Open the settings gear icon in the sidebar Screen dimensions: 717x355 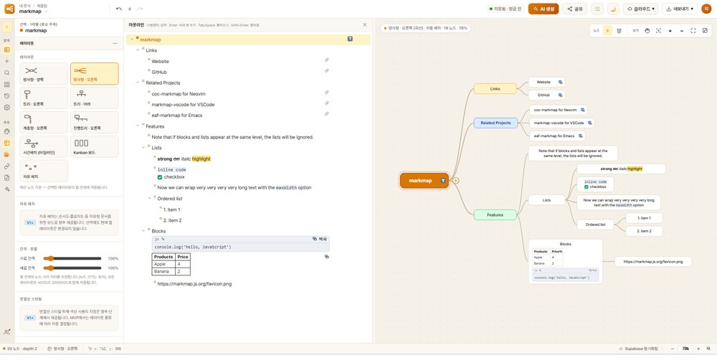point(7,108)
